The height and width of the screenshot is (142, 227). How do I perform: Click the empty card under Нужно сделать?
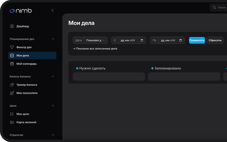(109, 76)
